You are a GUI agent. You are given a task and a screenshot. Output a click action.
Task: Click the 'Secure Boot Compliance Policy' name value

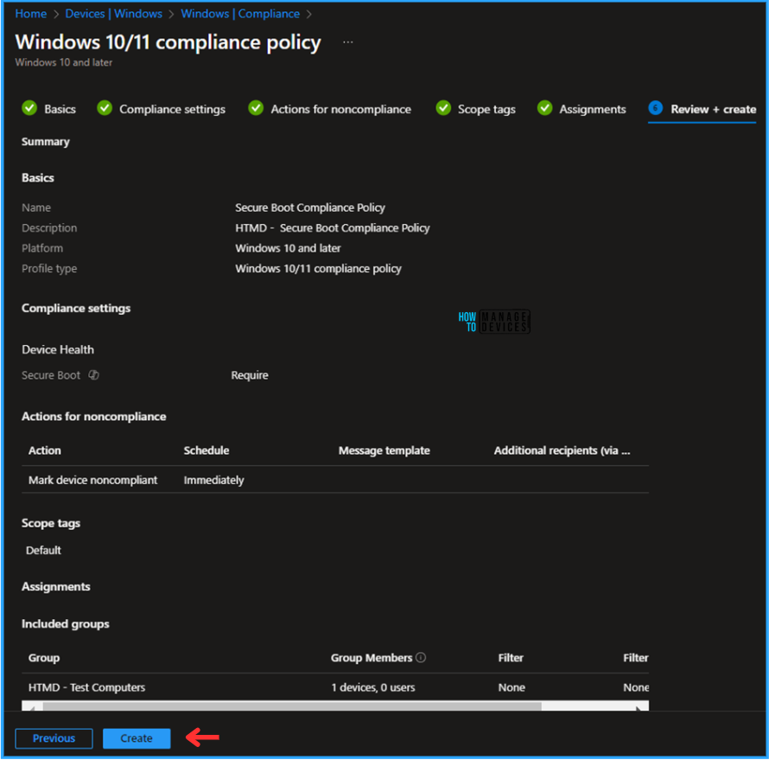pos(309,208)
